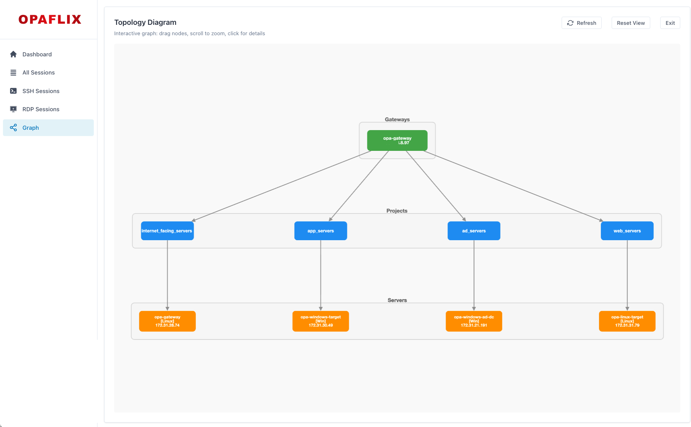Viewport: 691px width, 427px height.
Task: Click the Refresh circular-arrows icon
Action: coord(571,23)
